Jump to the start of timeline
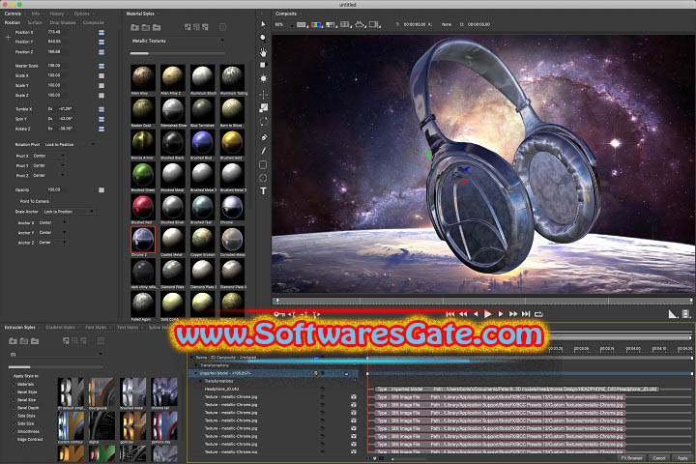 coord(450,314)
